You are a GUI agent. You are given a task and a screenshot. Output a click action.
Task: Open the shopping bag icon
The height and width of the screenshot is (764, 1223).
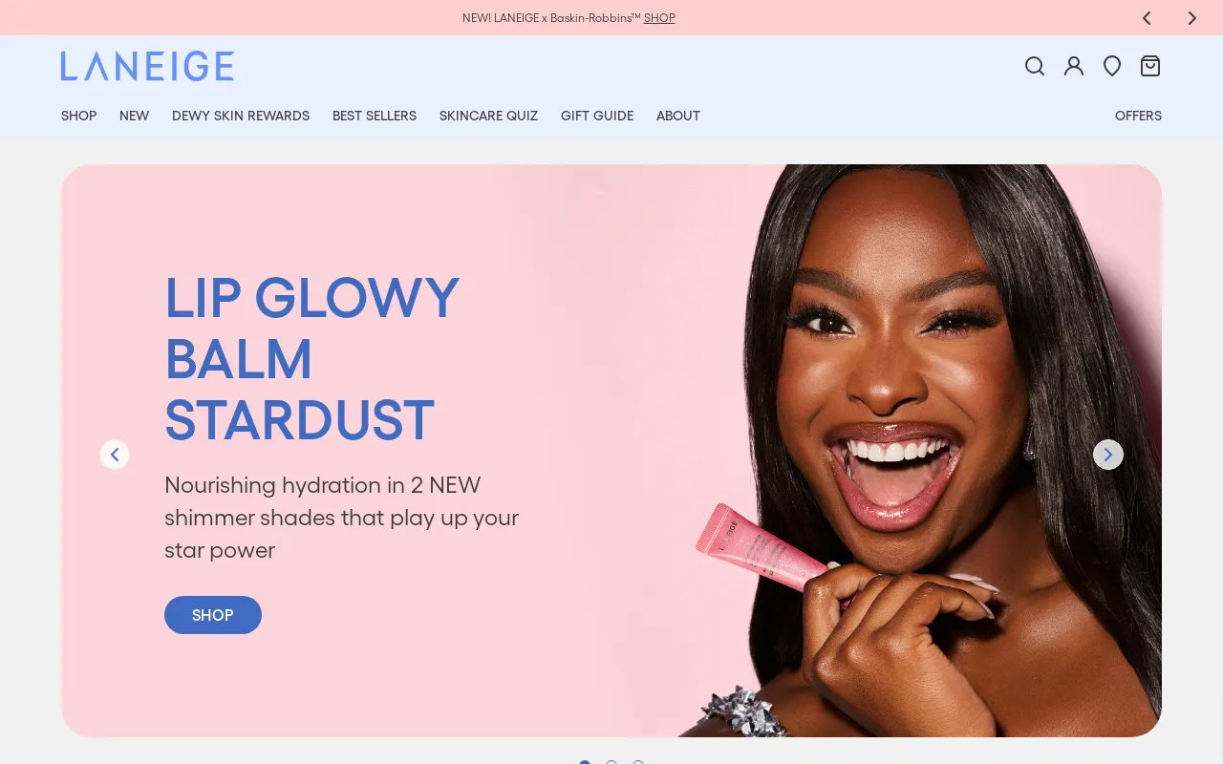(x=1150, y=66)
